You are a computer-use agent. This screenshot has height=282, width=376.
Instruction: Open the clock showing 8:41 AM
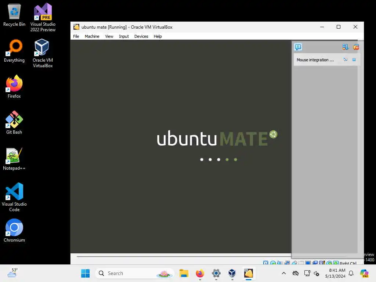pyautogui.click(x=335, y=273)
